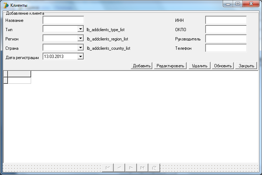Open the Дата регистрации calendar dropdown

pyautogui.click(x=80, y=57)
